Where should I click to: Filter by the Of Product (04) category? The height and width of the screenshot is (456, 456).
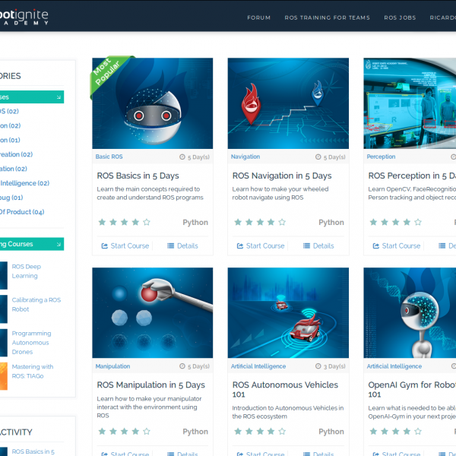[x=22, y=212]
